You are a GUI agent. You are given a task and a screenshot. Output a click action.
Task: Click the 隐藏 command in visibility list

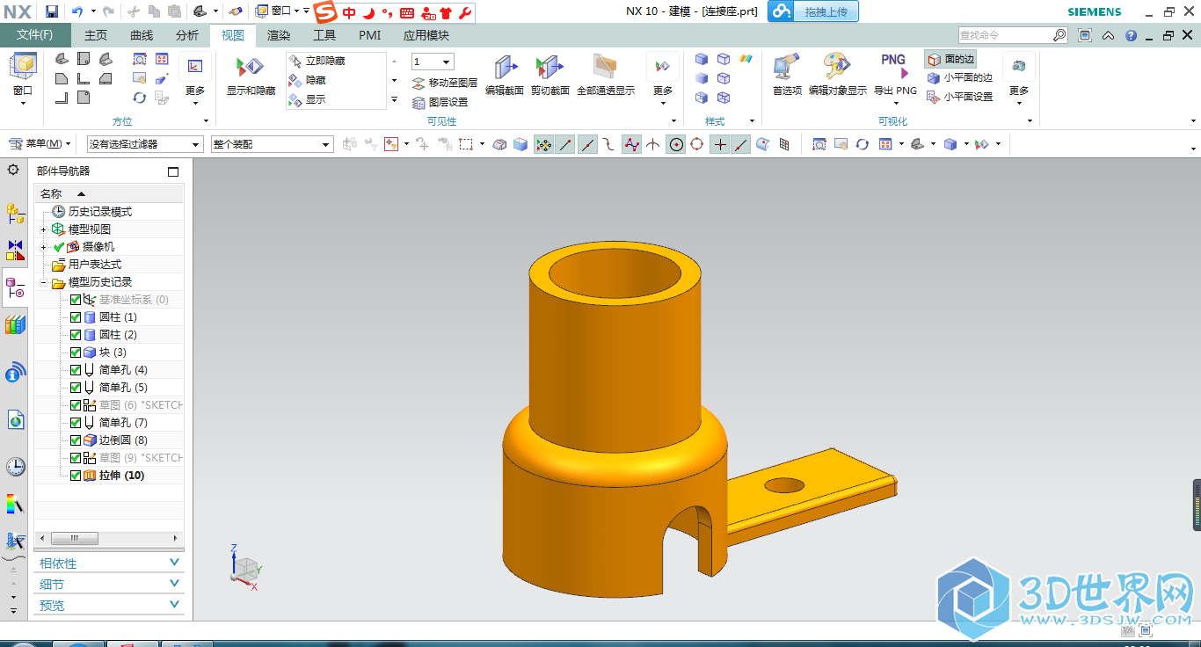click(x=307, y=80)
